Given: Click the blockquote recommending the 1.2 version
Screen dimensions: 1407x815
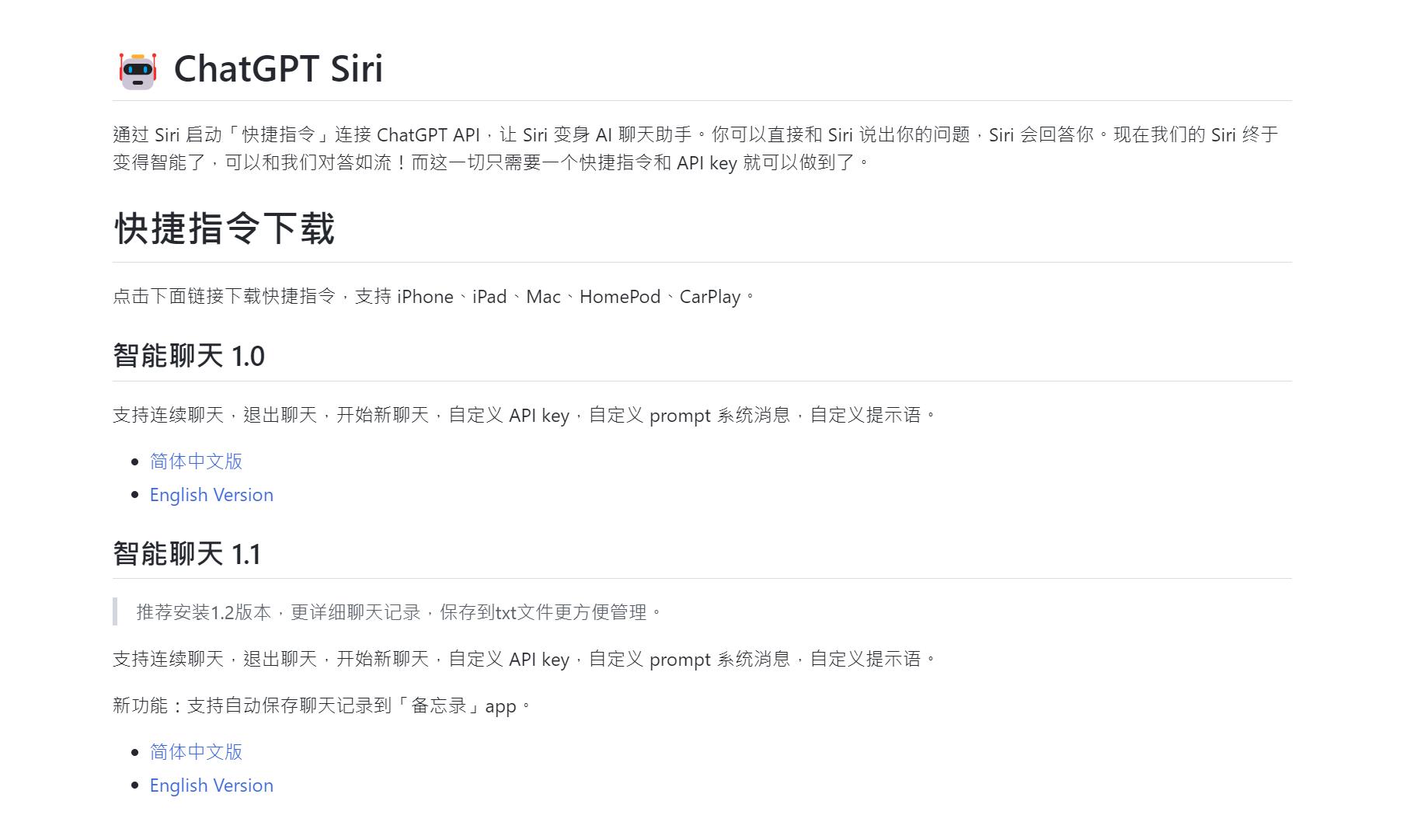Looking at the screenshot, I should 399,612.
